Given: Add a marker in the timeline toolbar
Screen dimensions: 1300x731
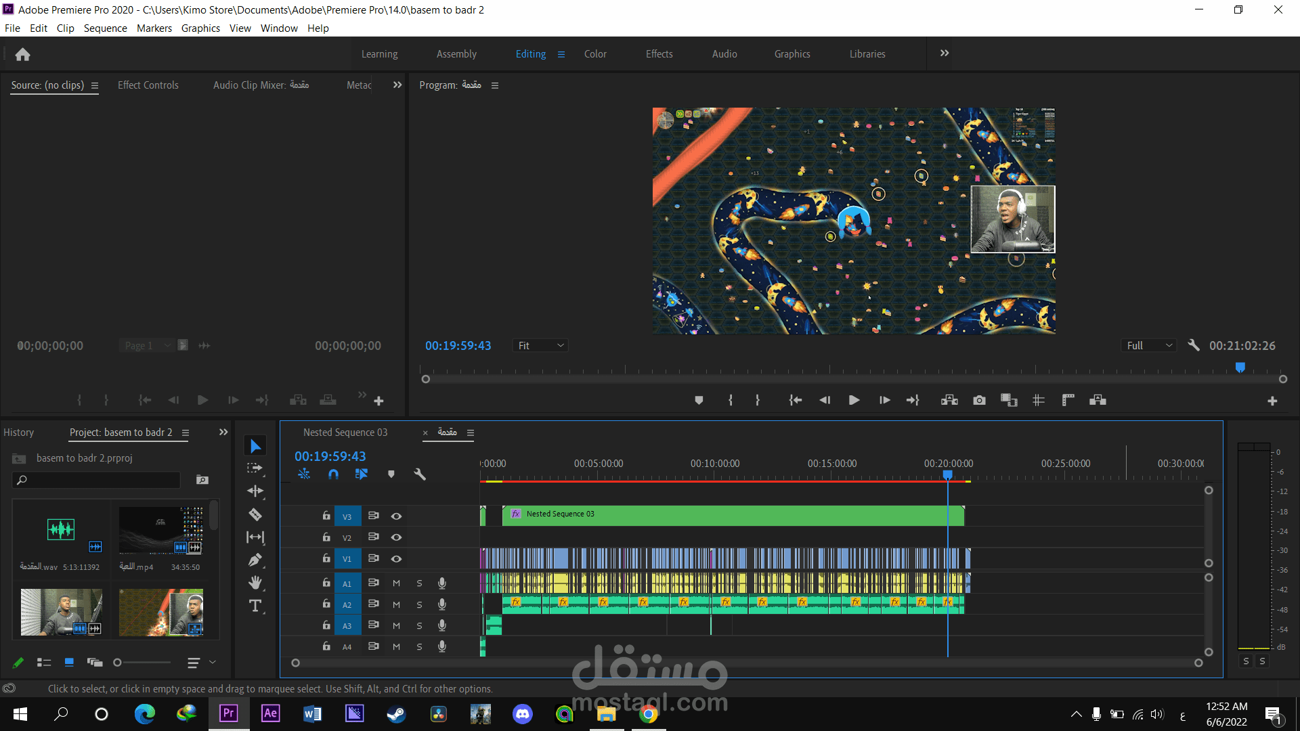Looking at the screenshot, I should [391, 474].
